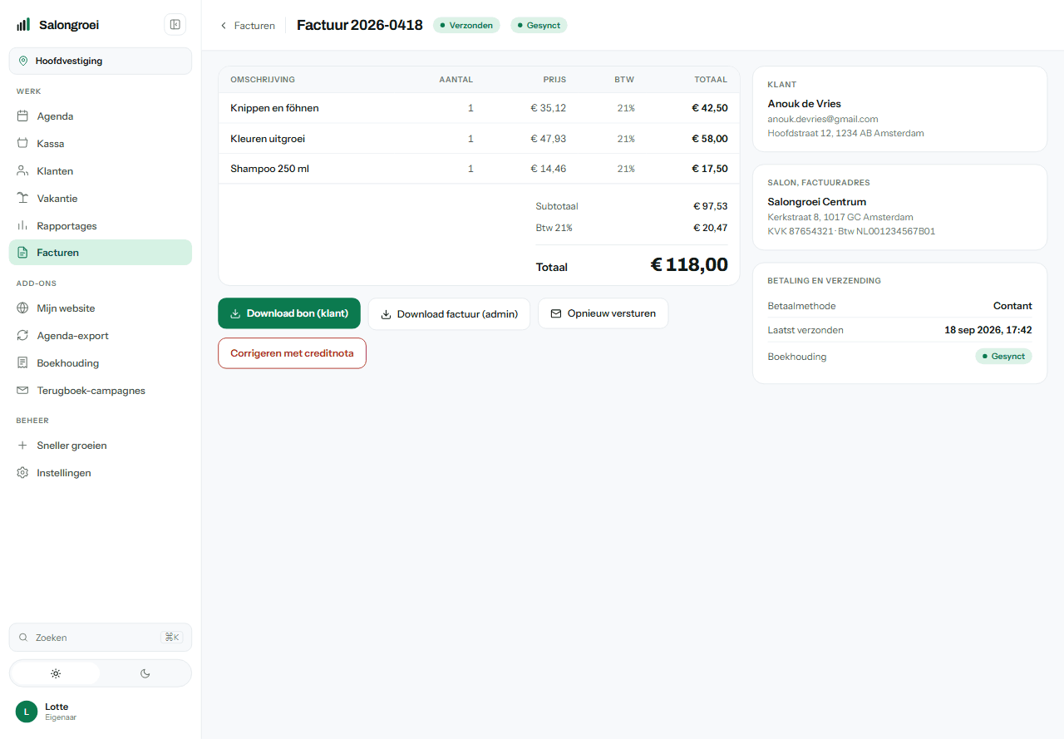This screenshot has height=739, width=1064.
Task: Open Boekhouding add-on
Action: (x=101, y=363)
